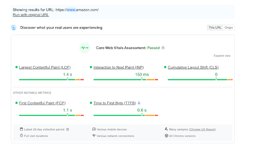Switch to the Origin view

pyautogui.click(x=229, y=27)
